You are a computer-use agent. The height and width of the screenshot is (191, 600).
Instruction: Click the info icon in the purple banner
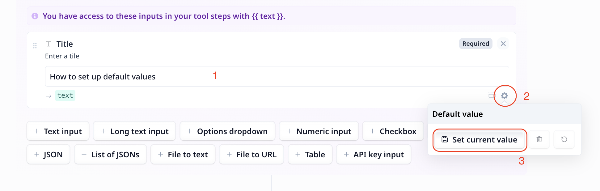pyautogui.click(x=35, y=16)
